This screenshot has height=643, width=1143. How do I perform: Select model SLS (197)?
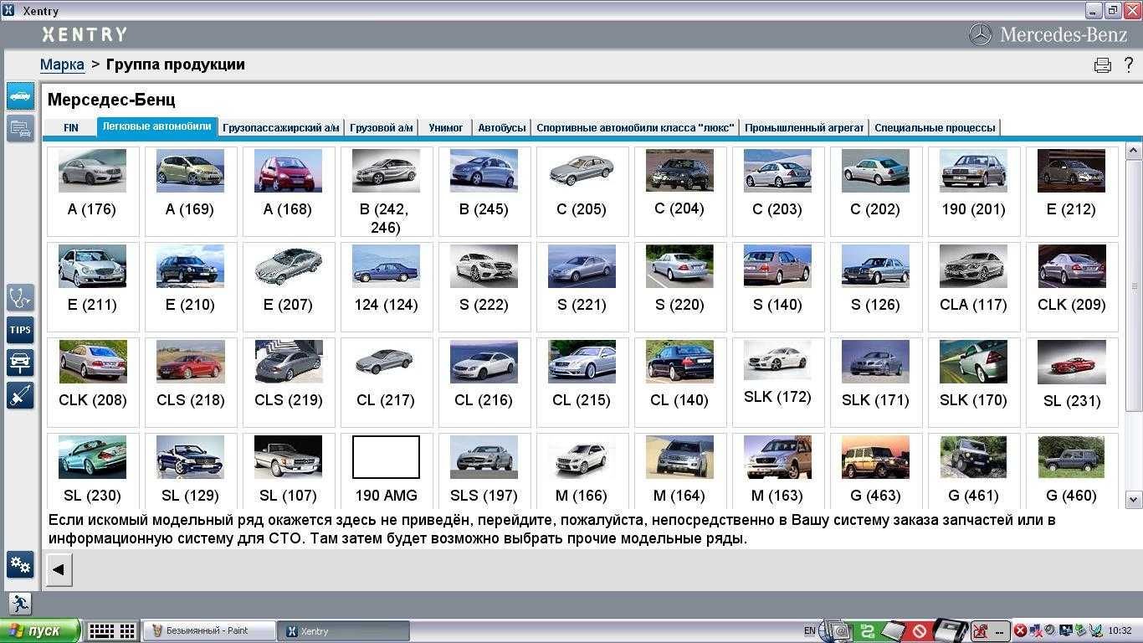point(484,471)
